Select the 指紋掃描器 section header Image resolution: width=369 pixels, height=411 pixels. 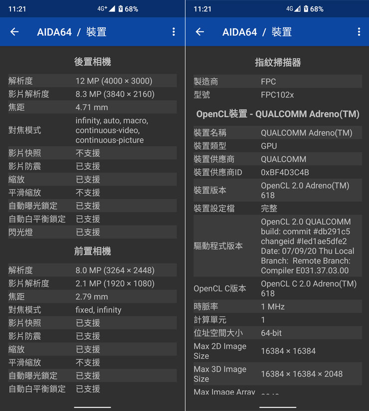(278, 62)
